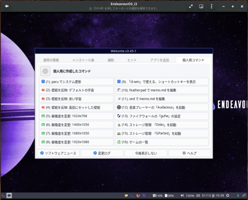
Task: Click the Welcome v3.45-1 title bar
Action: (x=124, y=51)
